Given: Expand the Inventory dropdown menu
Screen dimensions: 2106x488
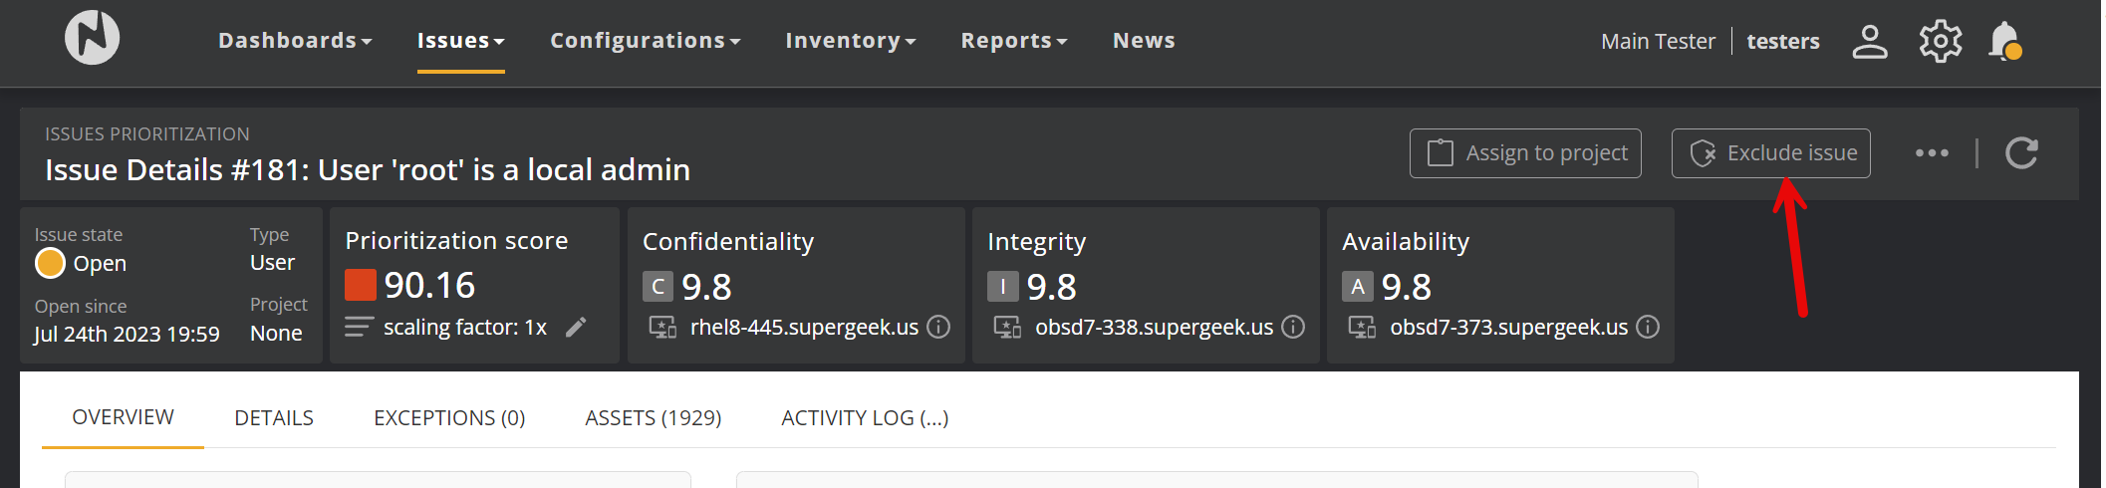Looking at the screenshot, I should (x=850, y=41).
